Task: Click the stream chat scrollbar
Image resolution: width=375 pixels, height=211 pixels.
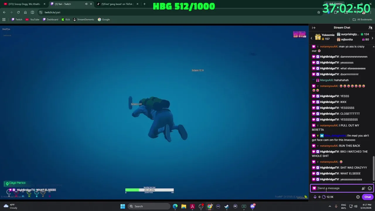Action: pos(374,168)
